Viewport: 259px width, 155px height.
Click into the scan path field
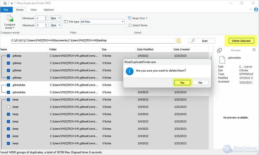(x=93, y=41)
